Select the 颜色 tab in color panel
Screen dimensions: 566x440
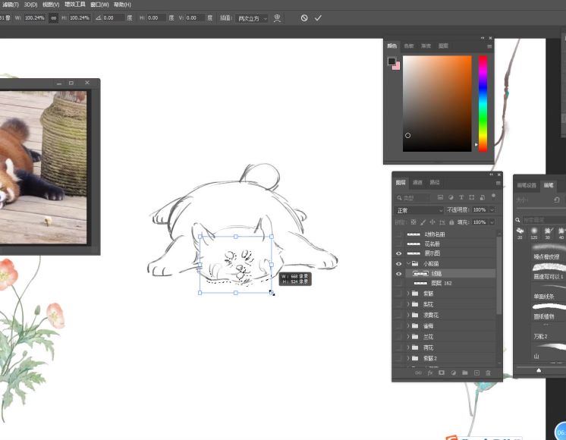(x=392, y=46)
